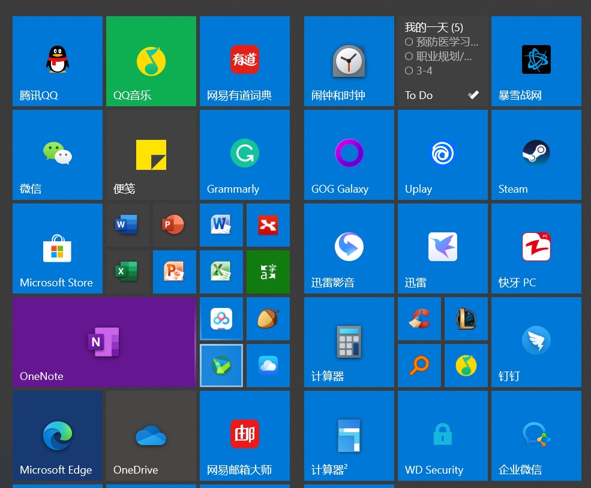Open the Microsoft Edge tile
The image size is (591, 488).
pos(57,436)
